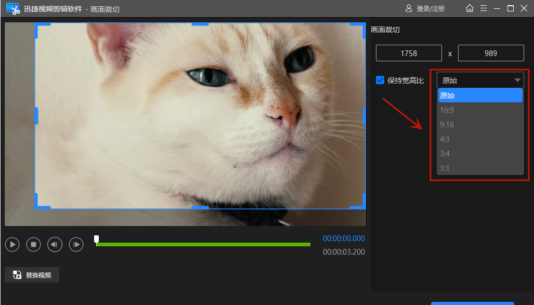This screenshot has width=534, height=305.
Task: Click the 画面裁切 panel heading
Action: [x=385, y=30]
